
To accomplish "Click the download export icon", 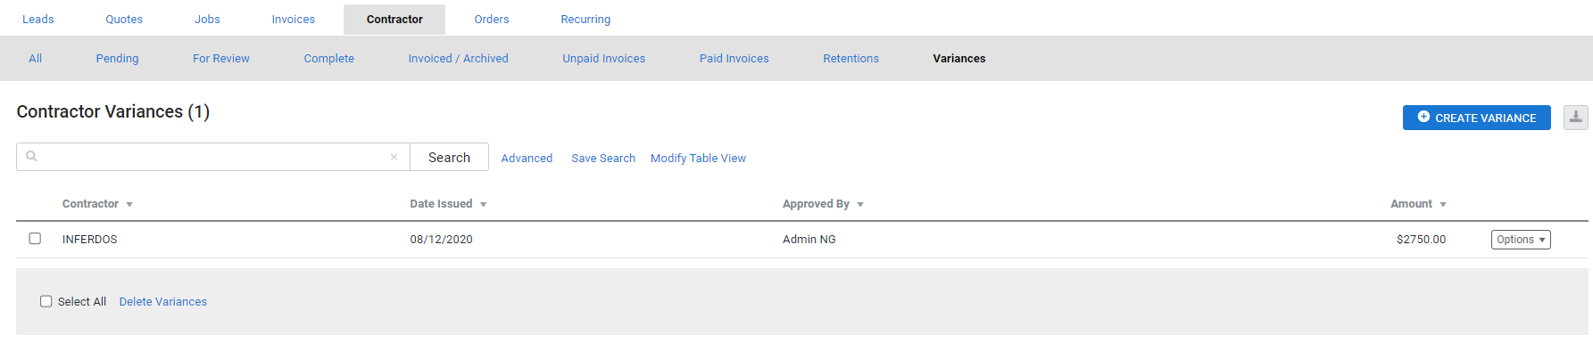I will [1575, 118].
